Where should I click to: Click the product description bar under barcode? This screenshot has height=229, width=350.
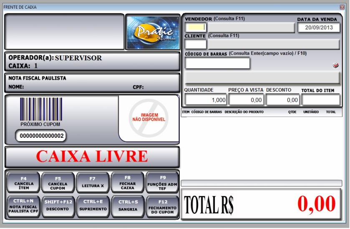[x=262, y=78]
